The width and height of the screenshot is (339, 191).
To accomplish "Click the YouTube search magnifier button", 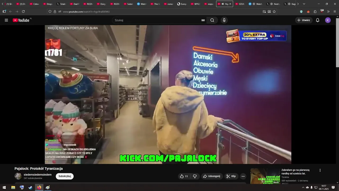I will click(212, 20).
